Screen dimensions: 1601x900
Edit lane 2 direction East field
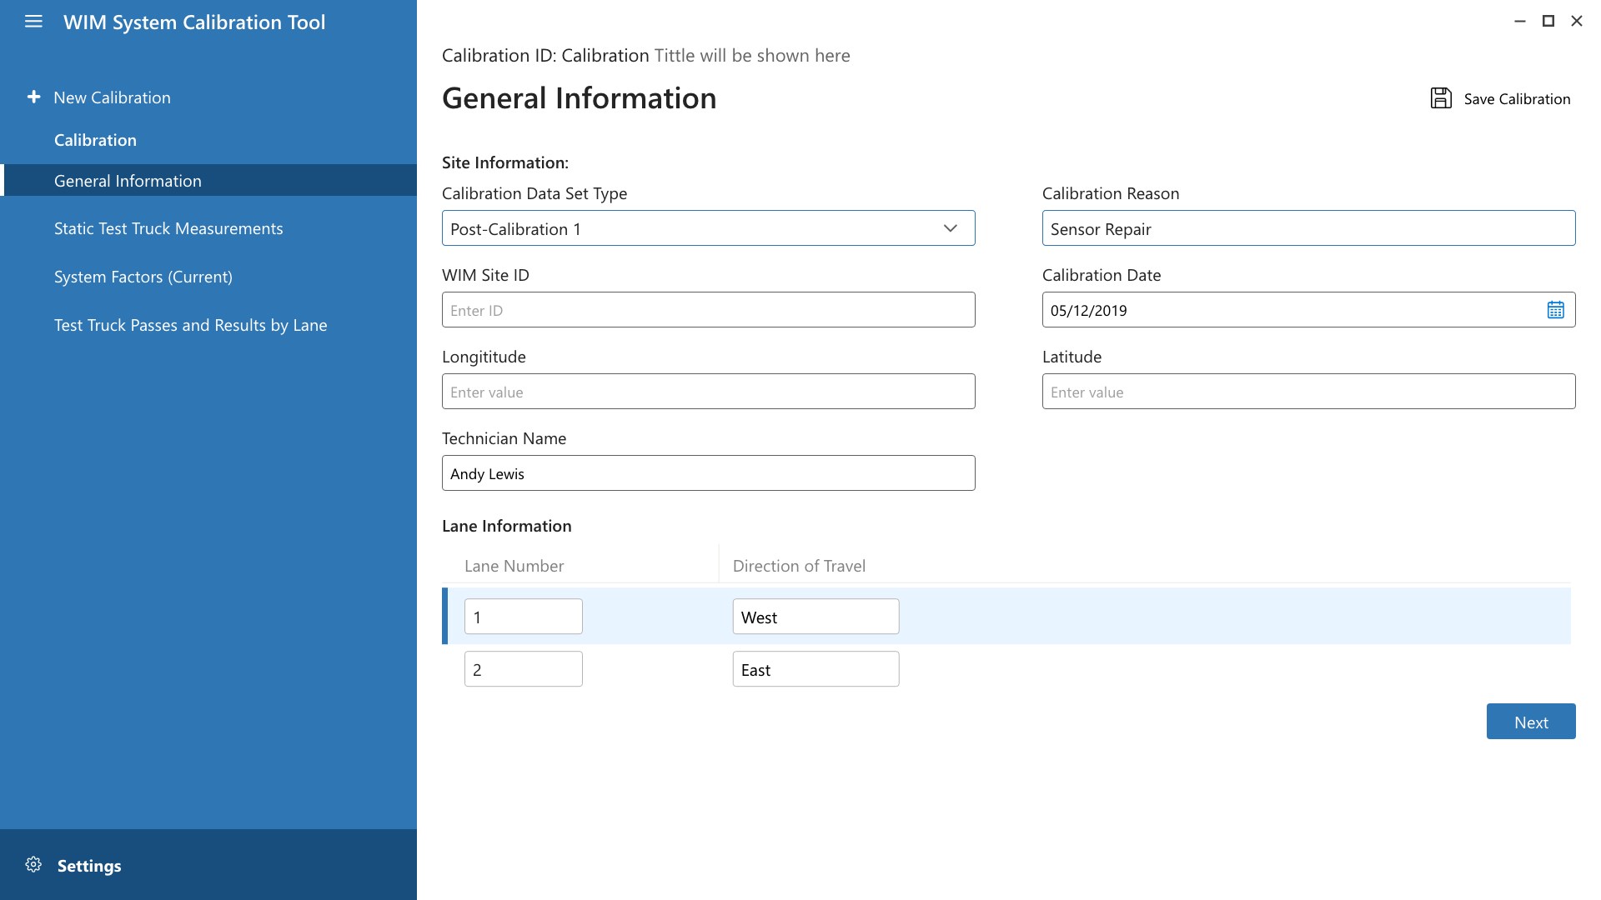[x=816, y=670]
